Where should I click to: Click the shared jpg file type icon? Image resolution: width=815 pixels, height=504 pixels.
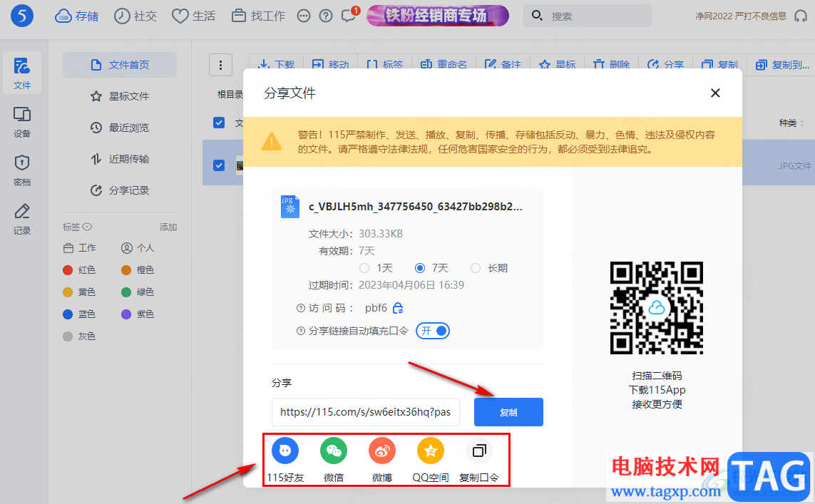289,206
